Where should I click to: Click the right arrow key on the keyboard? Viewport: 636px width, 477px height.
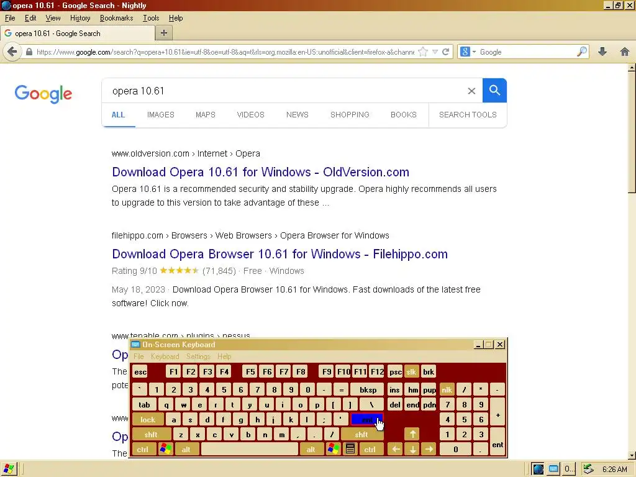point(429,449)
